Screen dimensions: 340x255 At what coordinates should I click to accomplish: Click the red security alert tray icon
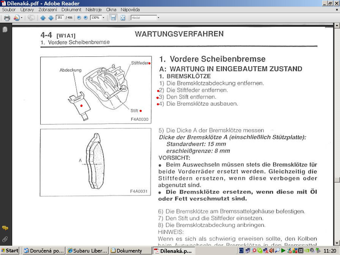[254, 250]
